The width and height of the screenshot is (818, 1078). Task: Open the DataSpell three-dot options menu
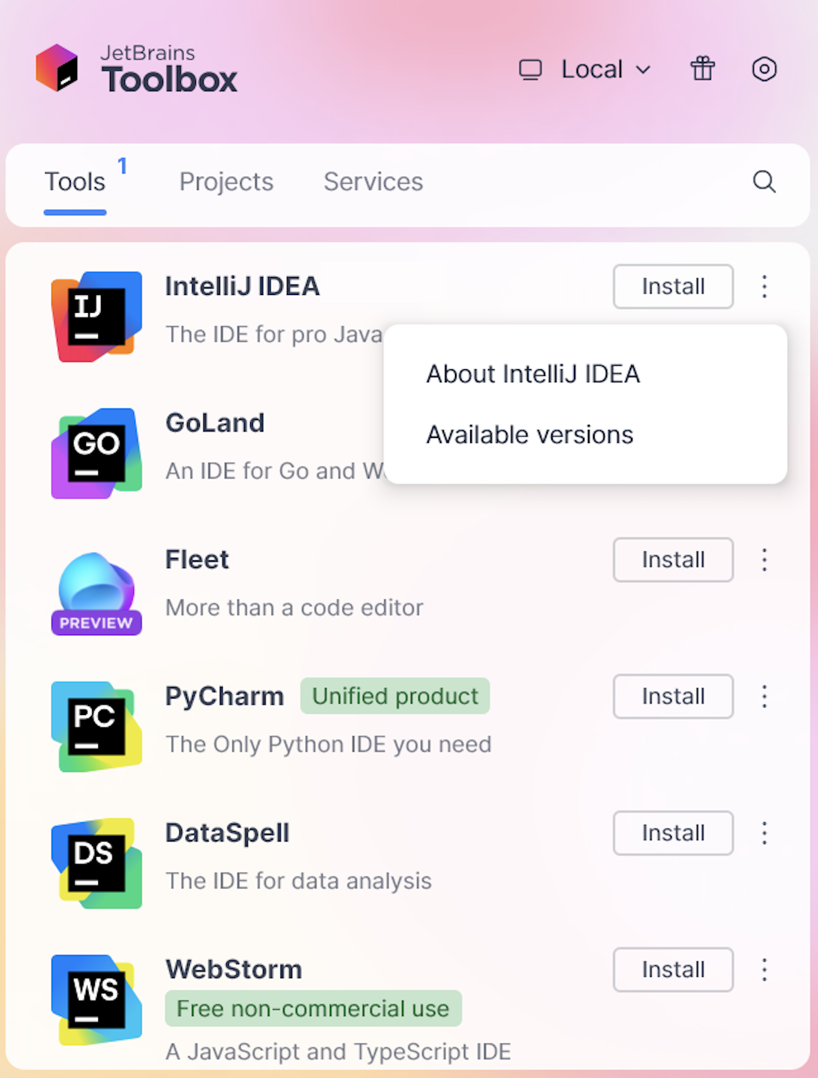coord(764,833)
